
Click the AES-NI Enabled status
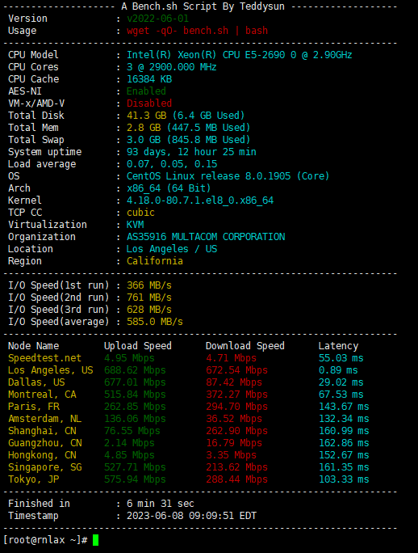click(x=146, y=91)
